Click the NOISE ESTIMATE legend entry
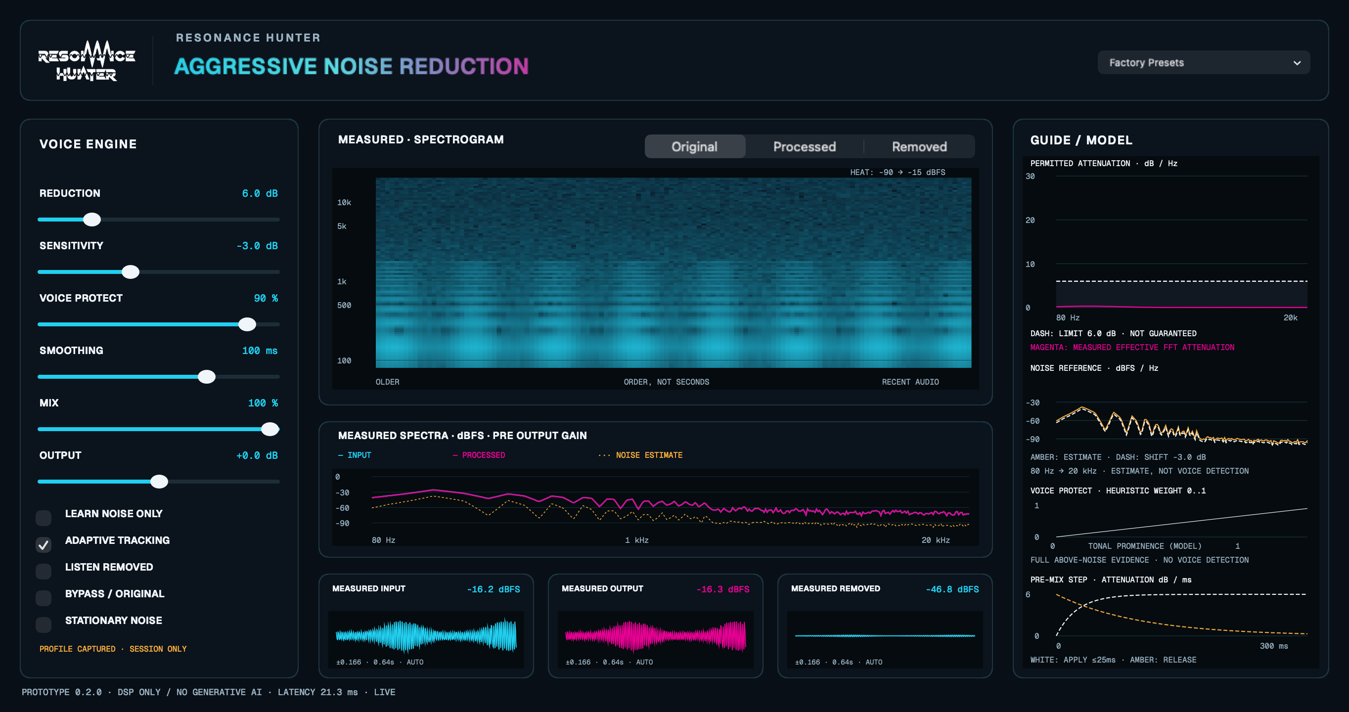The height and width of the screenshot is (712, 1349). point(640,455)
